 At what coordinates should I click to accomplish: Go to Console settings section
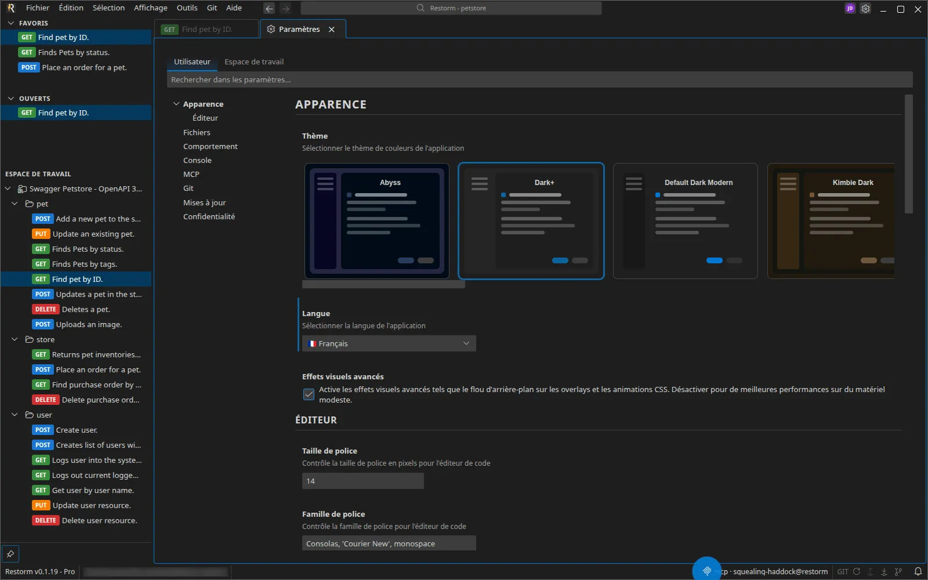(x=197, y=161)
